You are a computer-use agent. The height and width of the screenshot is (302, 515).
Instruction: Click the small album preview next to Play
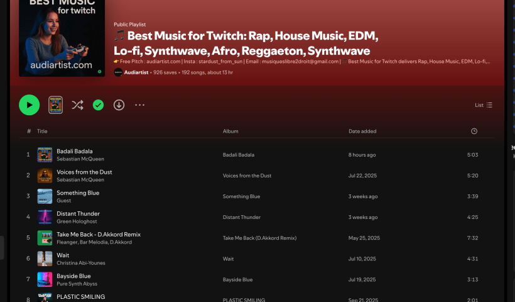pos(56,105)
